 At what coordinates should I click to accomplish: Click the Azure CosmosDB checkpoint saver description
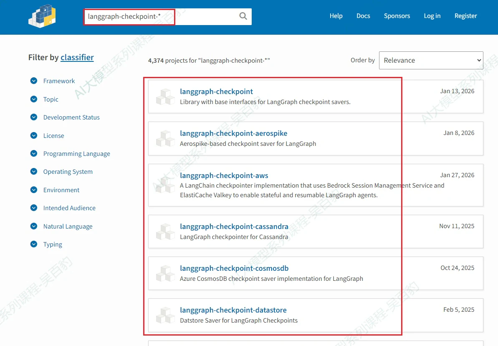point(272,279)
